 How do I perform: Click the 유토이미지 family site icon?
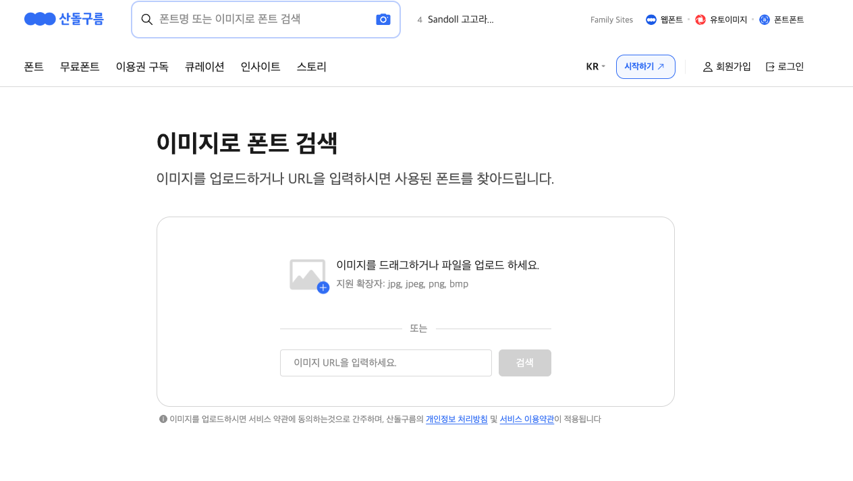tap(700, 20)
